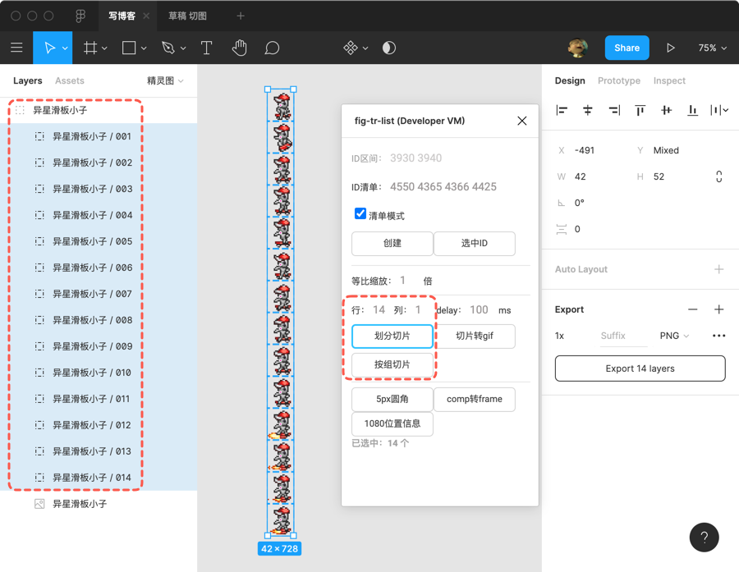Switch to the Inspect tab
The height and width of the screenshot is (572, 739).
click(669, 81)
